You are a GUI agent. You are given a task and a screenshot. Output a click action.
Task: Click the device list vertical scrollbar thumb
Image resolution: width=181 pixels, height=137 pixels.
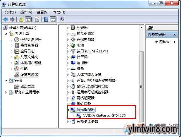click(x=141, y=87)
